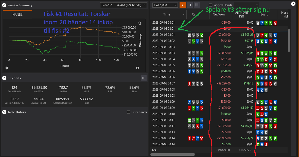
Task: Click the 543.2 All-in Adj bb/100 stat
Action: pyautogui.click(x=15, y=100)
